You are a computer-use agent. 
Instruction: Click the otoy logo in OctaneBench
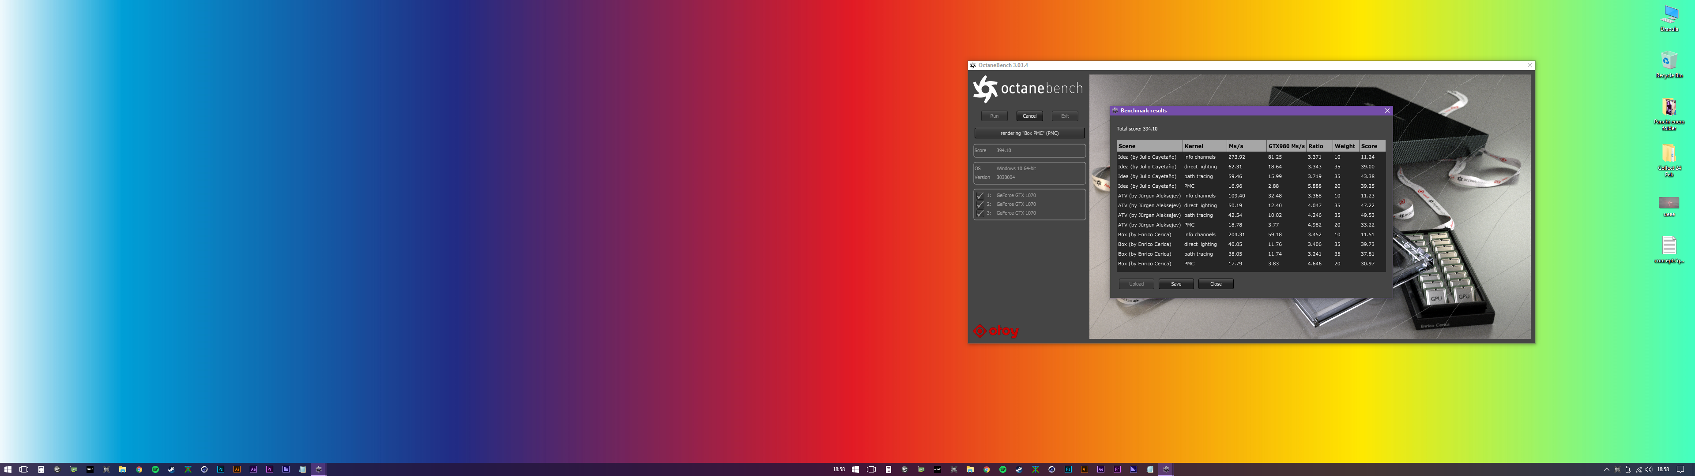(995, 331)
